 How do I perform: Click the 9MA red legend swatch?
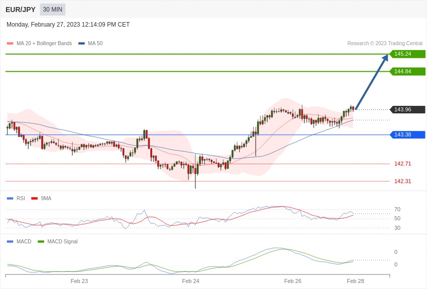pyautogui.click(x=34, y=199)
